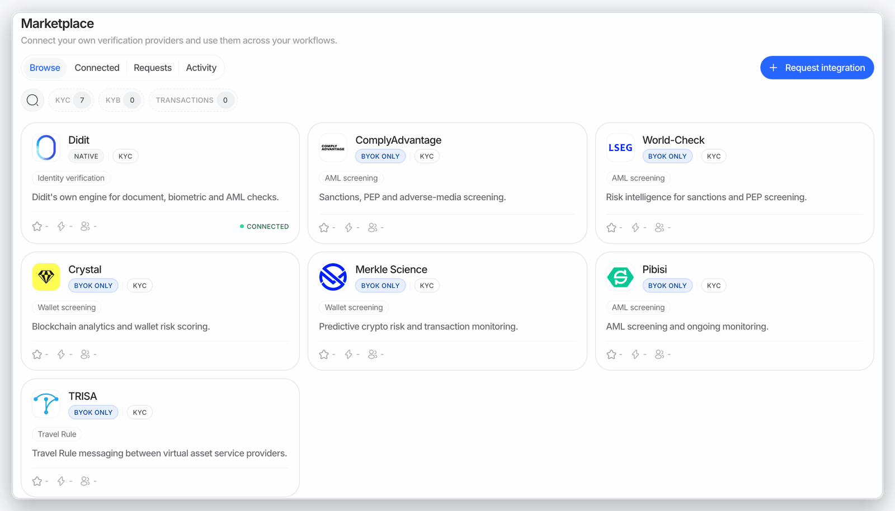895x511 pixels.
Task: Click the TRISA logo icon
Action: coord(46,404)
